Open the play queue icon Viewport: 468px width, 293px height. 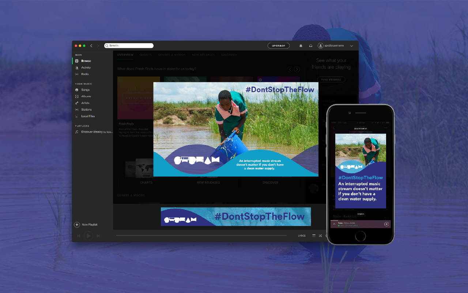coord(314,236)
